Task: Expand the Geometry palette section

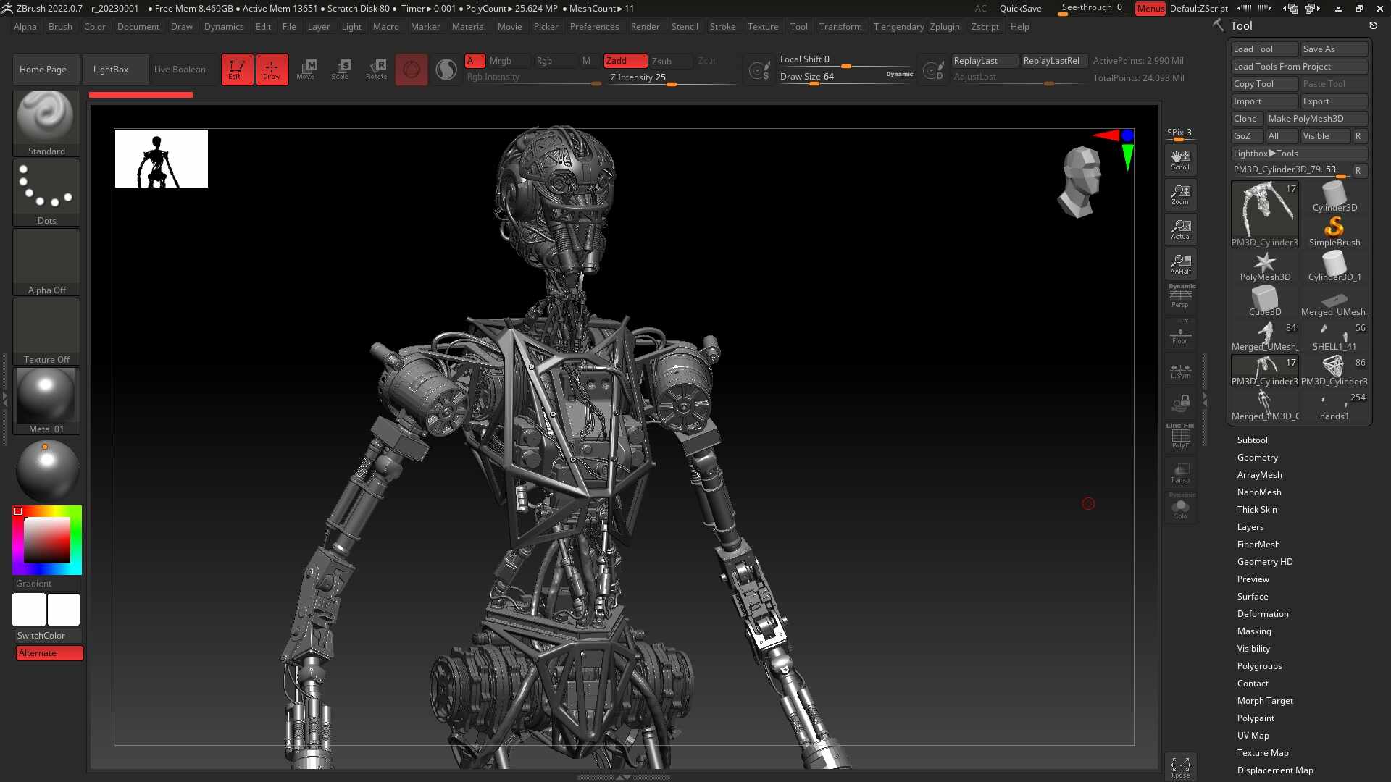Action: 1257,458
